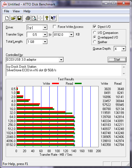Print results using the printer icon
This screenshot has width=132, height=168.
tap(28, 18)
